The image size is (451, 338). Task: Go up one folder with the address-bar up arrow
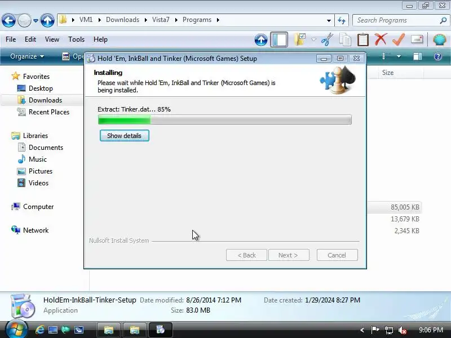click(x=47, y=20)
